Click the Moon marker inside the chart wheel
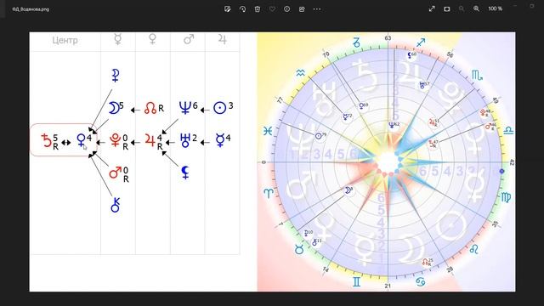 click(x=348, y=190)
